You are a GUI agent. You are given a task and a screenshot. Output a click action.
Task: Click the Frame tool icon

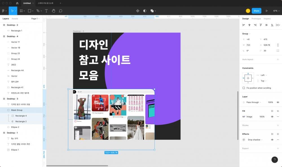(x=21, y=11)
